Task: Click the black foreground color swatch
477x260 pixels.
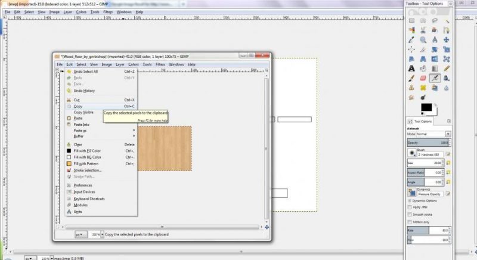Action: pos(426,107)
